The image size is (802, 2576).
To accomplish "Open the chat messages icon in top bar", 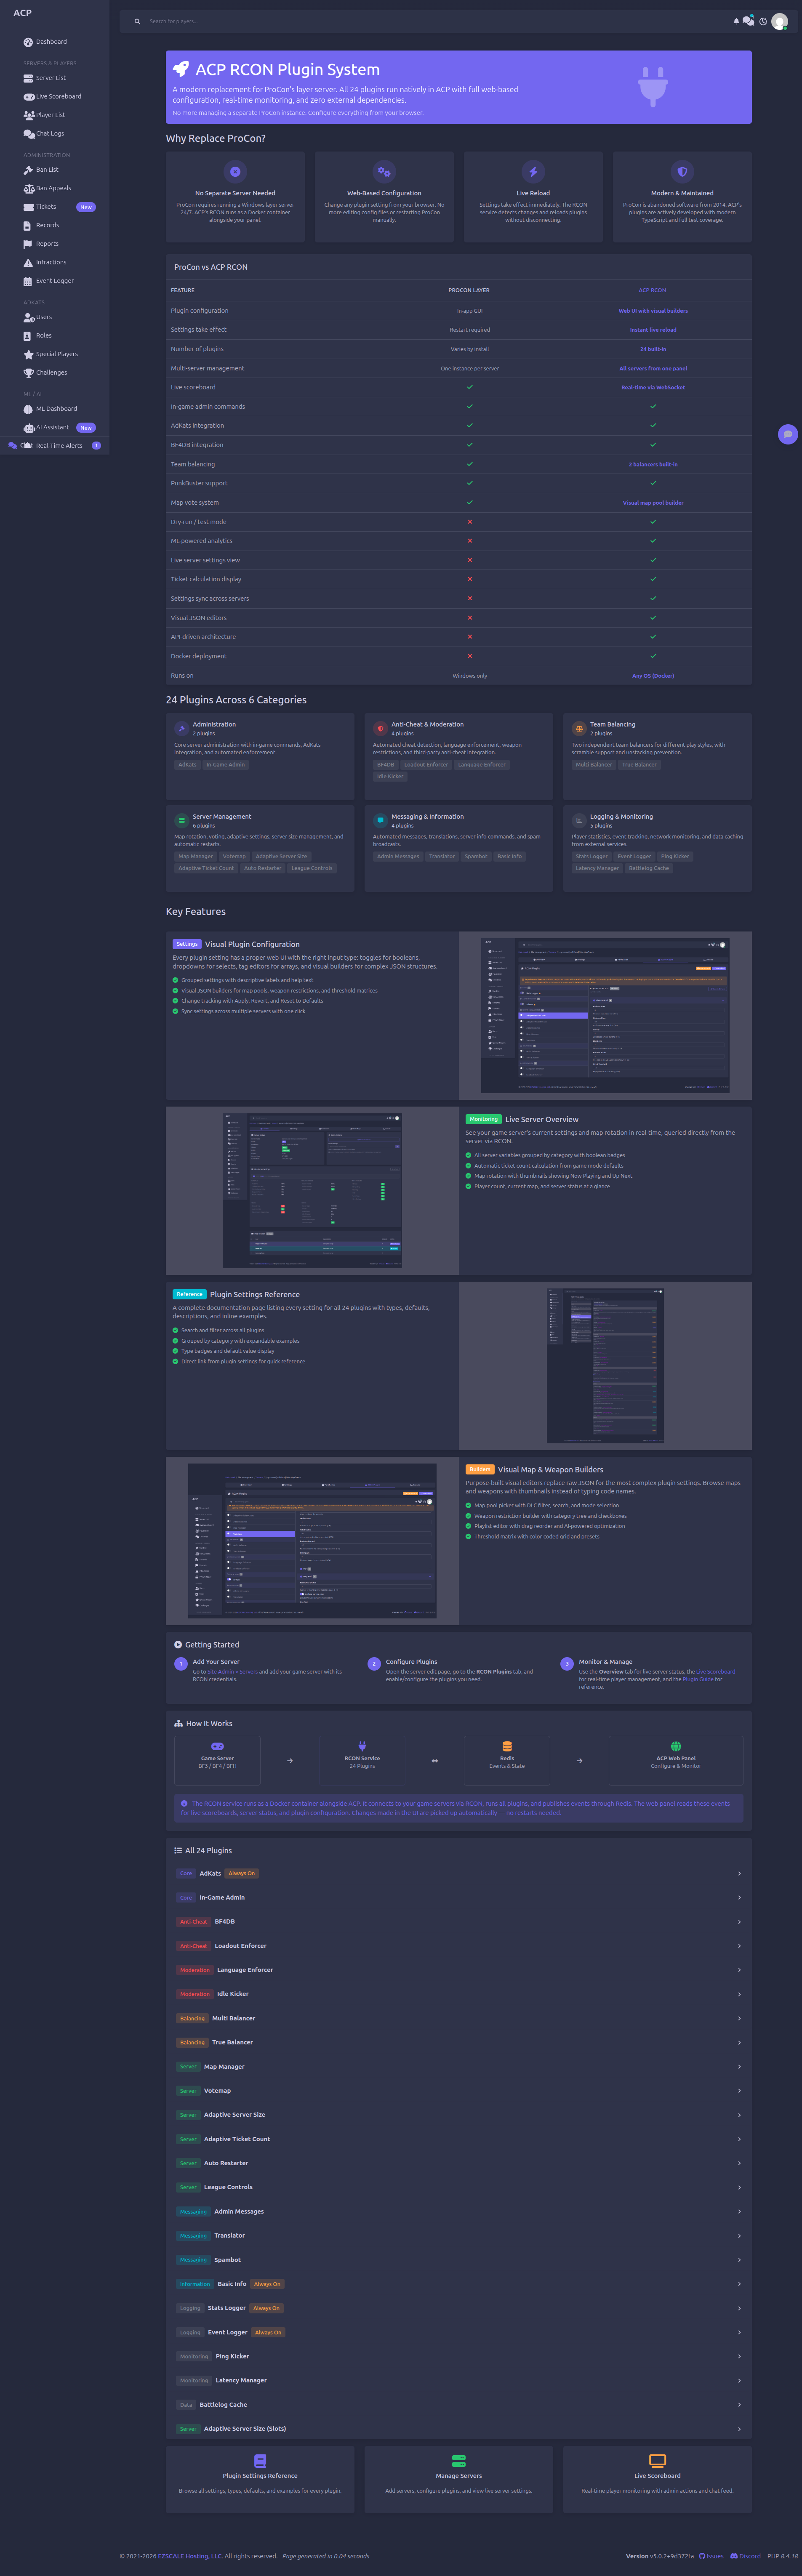I will (x=749, y=21).
